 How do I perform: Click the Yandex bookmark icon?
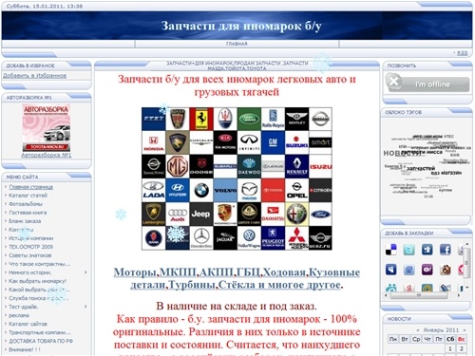point(409,288)
